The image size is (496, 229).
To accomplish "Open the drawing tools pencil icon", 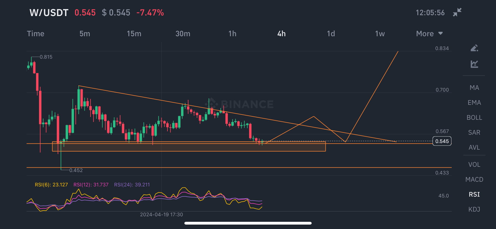I will tap(474, 48).
